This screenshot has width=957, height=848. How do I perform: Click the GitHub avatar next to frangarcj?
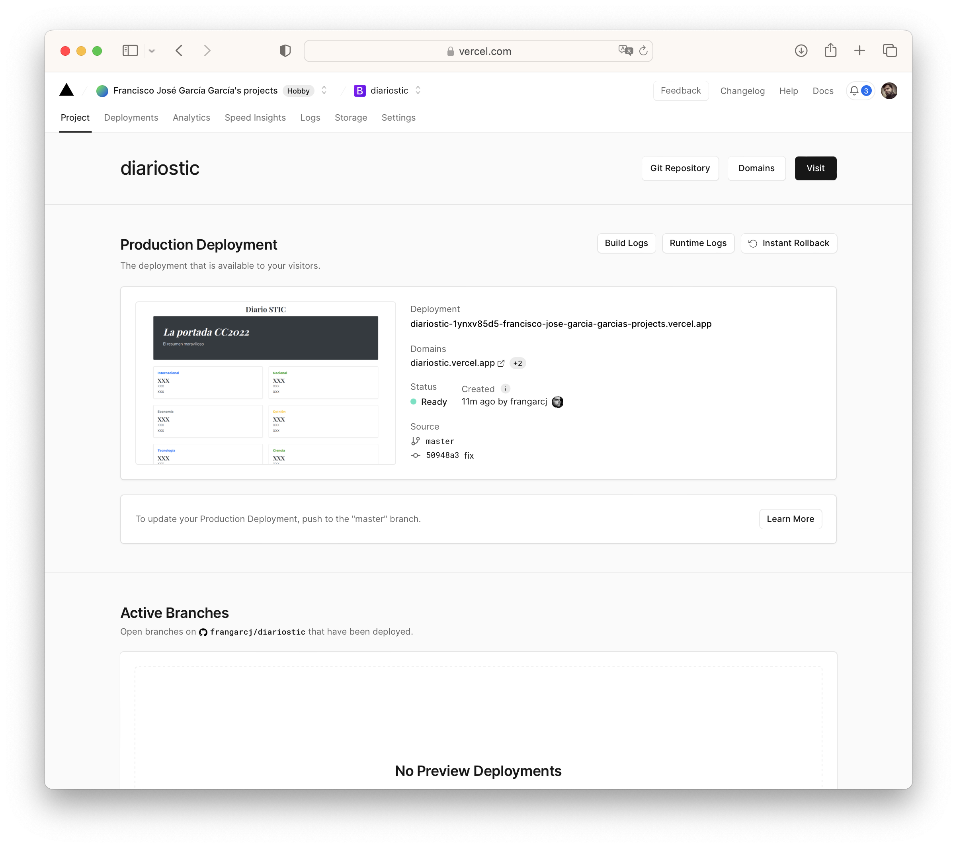click(x=557, y=401)
